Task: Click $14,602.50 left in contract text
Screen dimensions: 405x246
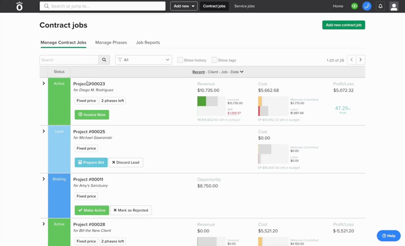Action: 219,120
